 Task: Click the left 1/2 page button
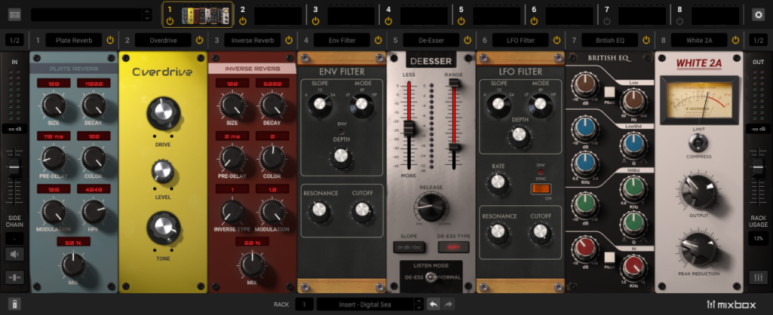[15, 40]
